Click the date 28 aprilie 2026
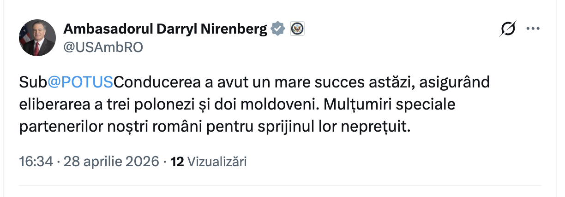This screenshot has width=565, height=197. tap(111, 162)
